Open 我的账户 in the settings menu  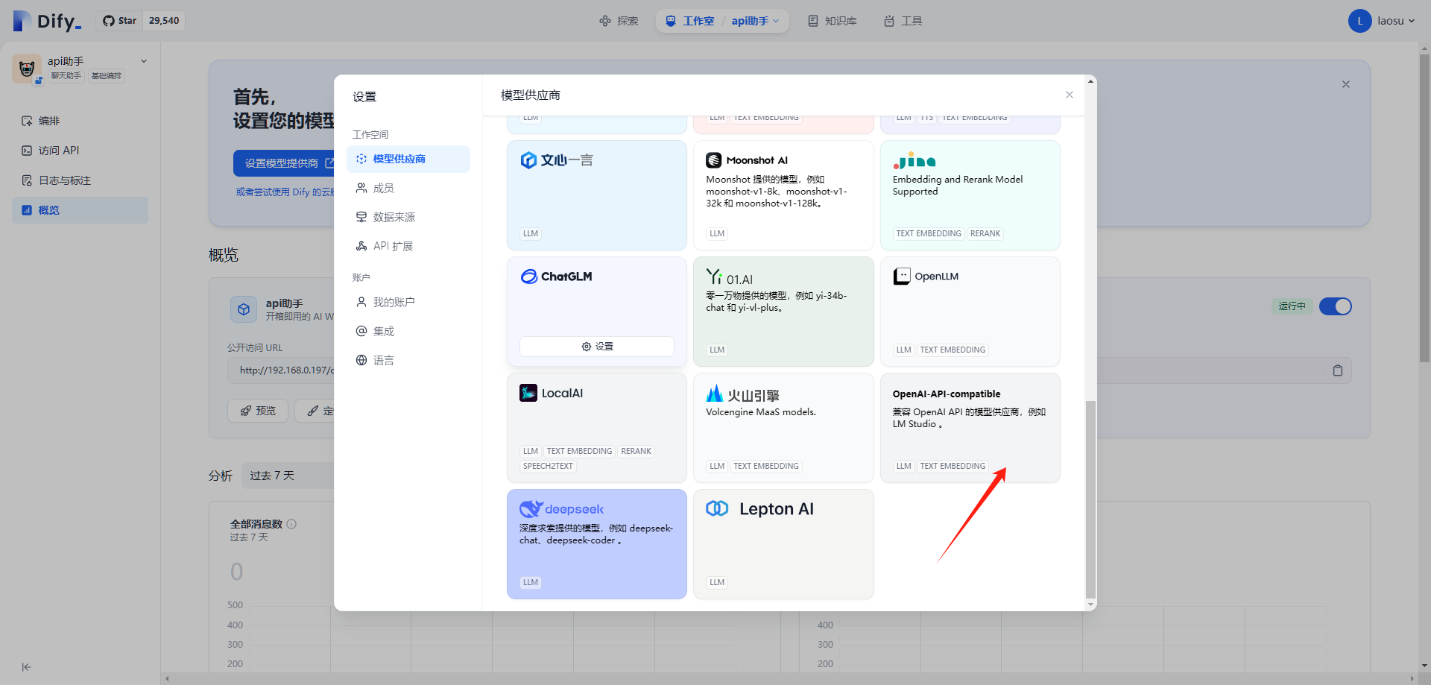[x=408, y=302]
